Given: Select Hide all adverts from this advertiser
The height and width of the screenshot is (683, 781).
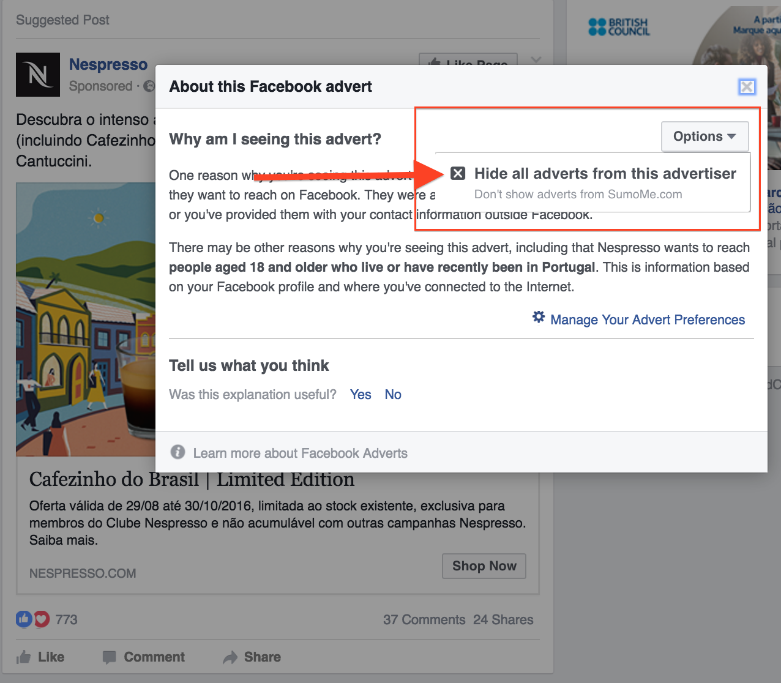Looking at the screenshot, I should [605, 174].
